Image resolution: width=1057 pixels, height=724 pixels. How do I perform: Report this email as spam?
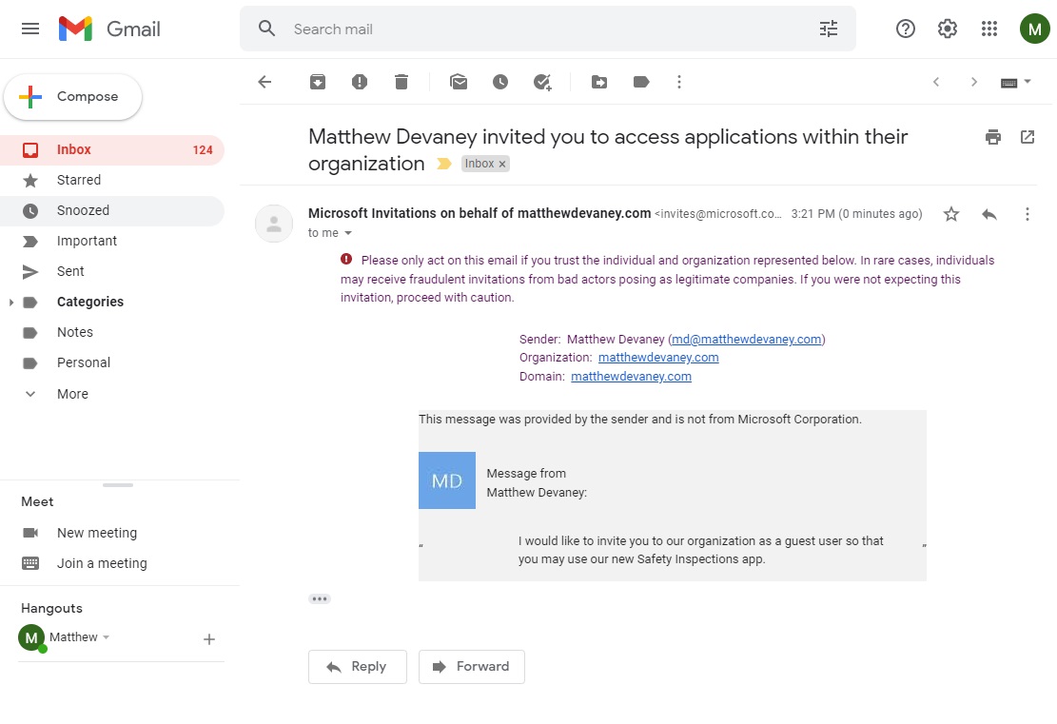(359, 82)
